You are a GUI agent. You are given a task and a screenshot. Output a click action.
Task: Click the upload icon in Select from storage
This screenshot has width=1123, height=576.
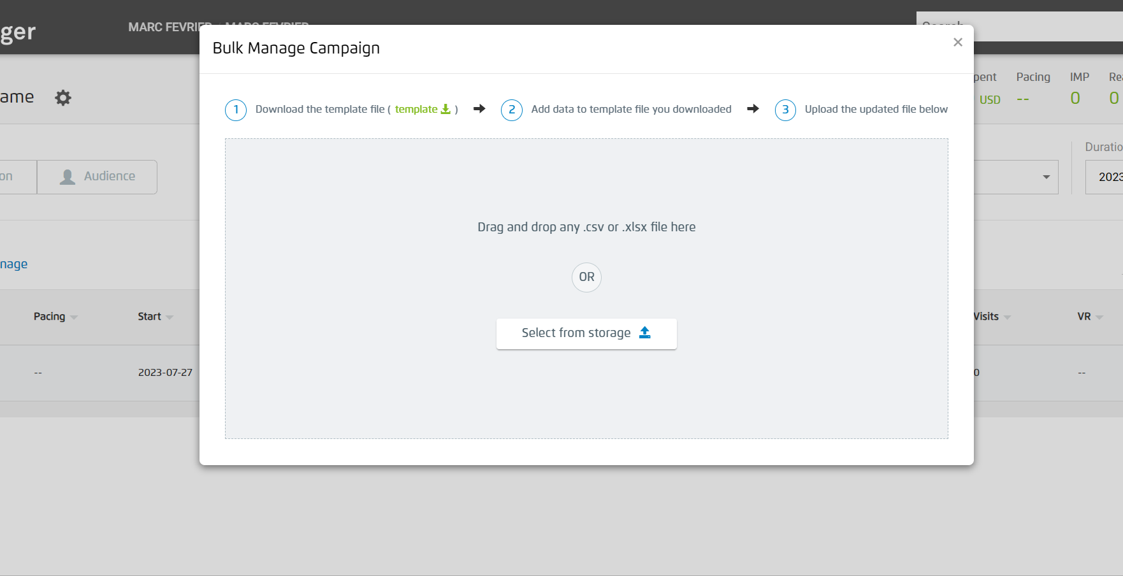click(x=644, y=333)
